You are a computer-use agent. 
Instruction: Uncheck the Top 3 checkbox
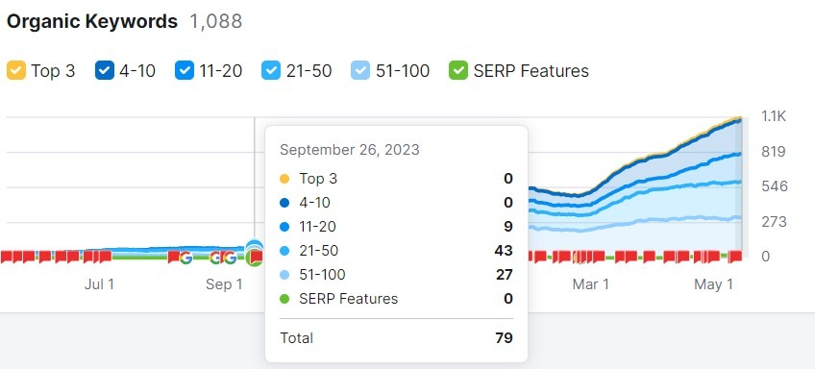tap(16, 70)
